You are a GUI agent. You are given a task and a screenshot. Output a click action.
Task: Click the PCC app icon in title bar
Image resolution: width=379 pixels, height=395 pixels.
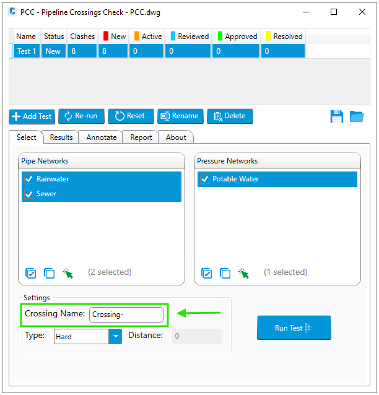click(12, 12)
